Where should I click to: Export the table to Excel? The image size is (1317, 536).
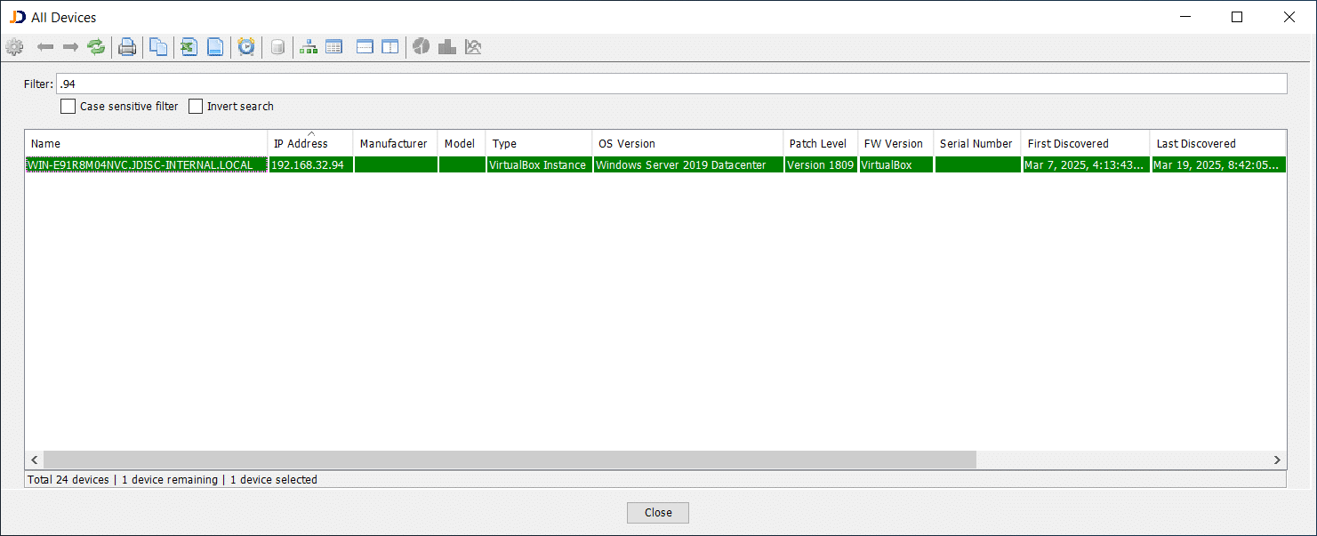189,46
